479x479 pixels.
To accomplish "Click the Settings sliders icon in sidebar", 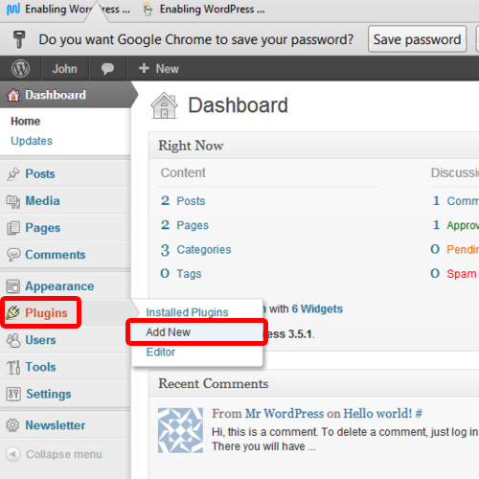I will [13, 394].
